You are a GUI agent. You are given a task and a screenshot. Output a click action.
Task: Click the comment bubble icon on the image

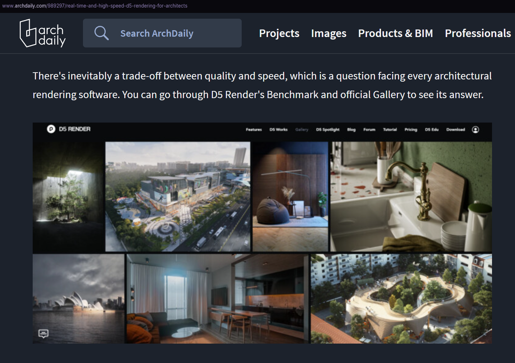coord(43,334)
